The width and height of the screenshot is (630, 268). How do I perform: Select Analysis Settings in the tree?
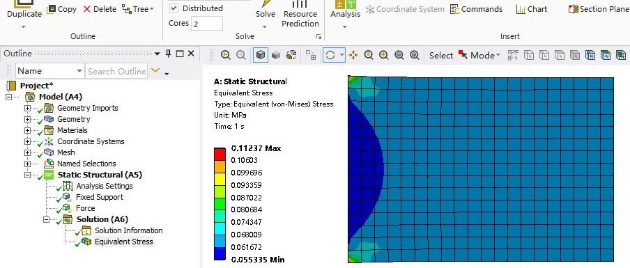105,186
